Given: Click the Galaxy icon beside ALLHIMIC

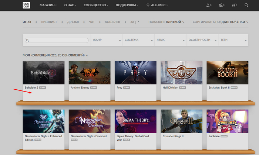Looking at the screenshot, I should point(148,5).
